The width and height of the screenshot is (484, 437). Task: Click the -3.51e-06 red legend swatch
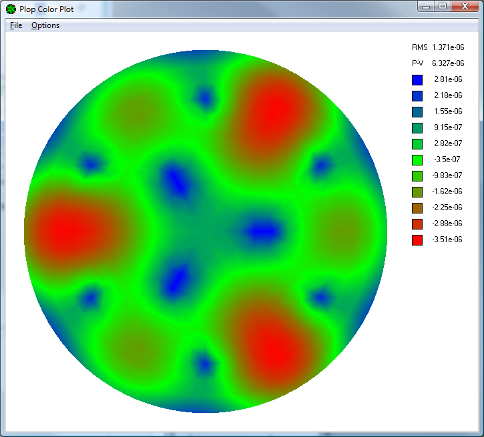417,240
